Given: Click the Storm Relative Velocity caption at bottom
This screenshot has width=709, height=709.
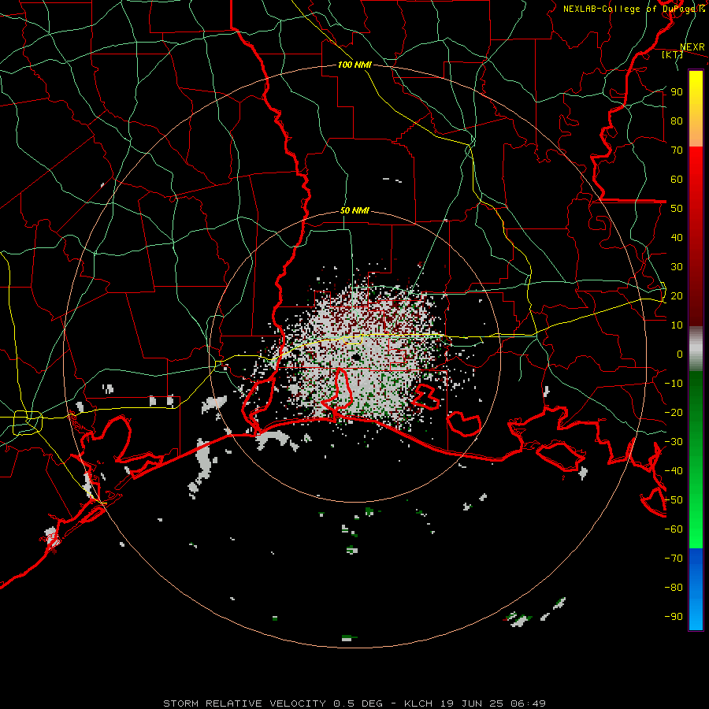Looking at the screenshot, I should pos(354,703).
